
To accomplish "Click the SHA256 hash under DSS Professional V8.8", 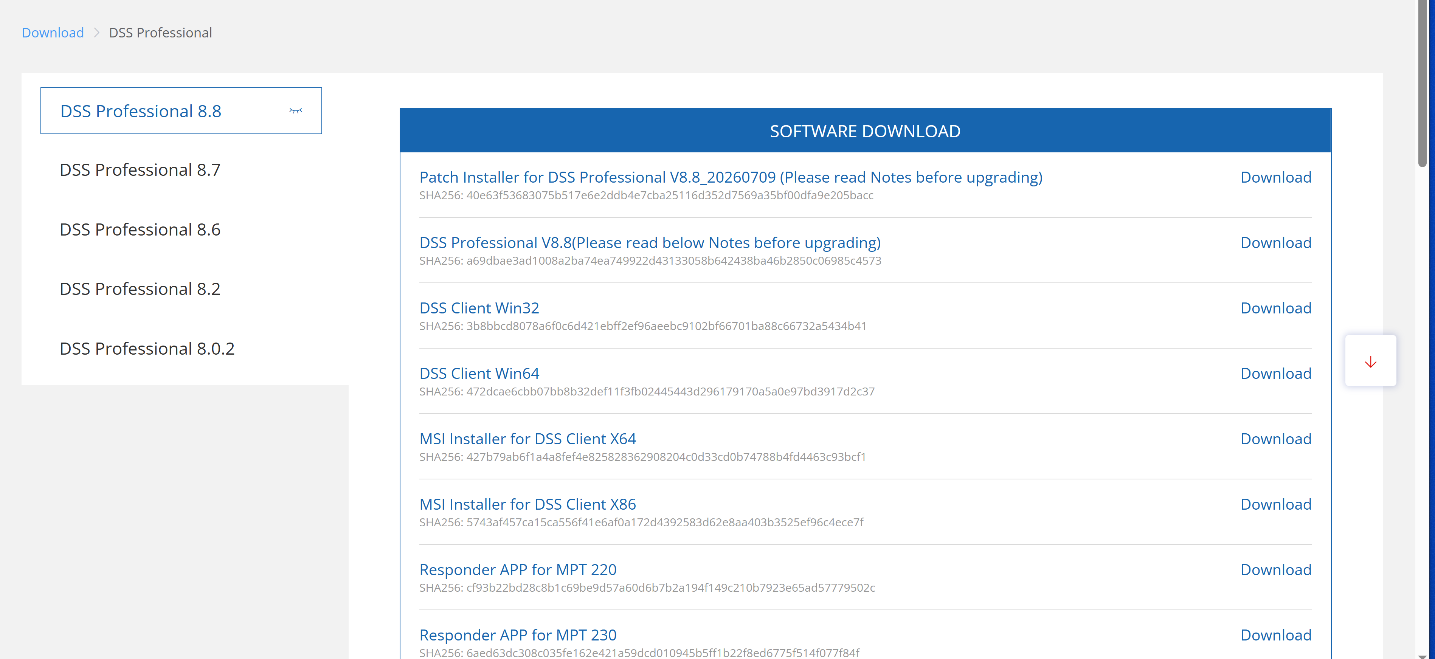I will click(650, 261).
